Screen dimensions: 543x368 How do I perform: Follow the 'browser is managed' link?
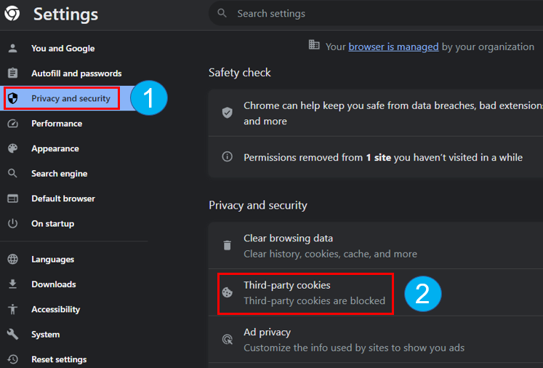(393, 47)
